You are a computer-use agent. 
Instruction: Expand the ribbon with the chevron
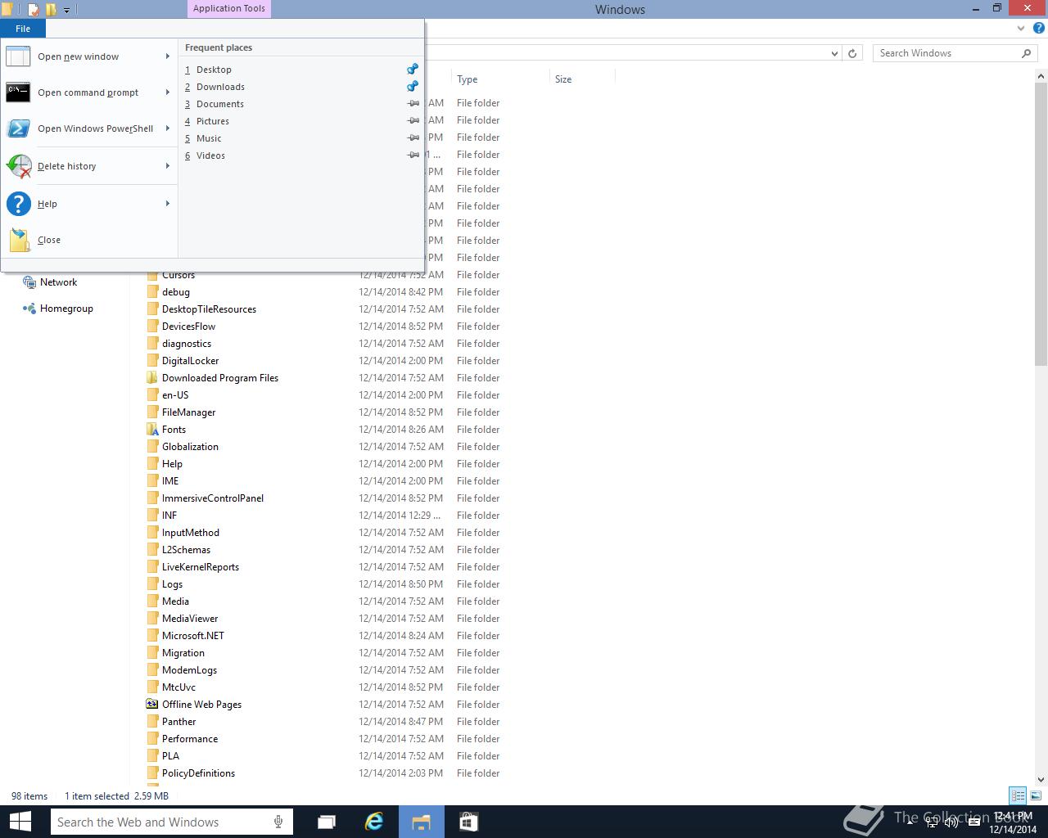[1021, 29]
